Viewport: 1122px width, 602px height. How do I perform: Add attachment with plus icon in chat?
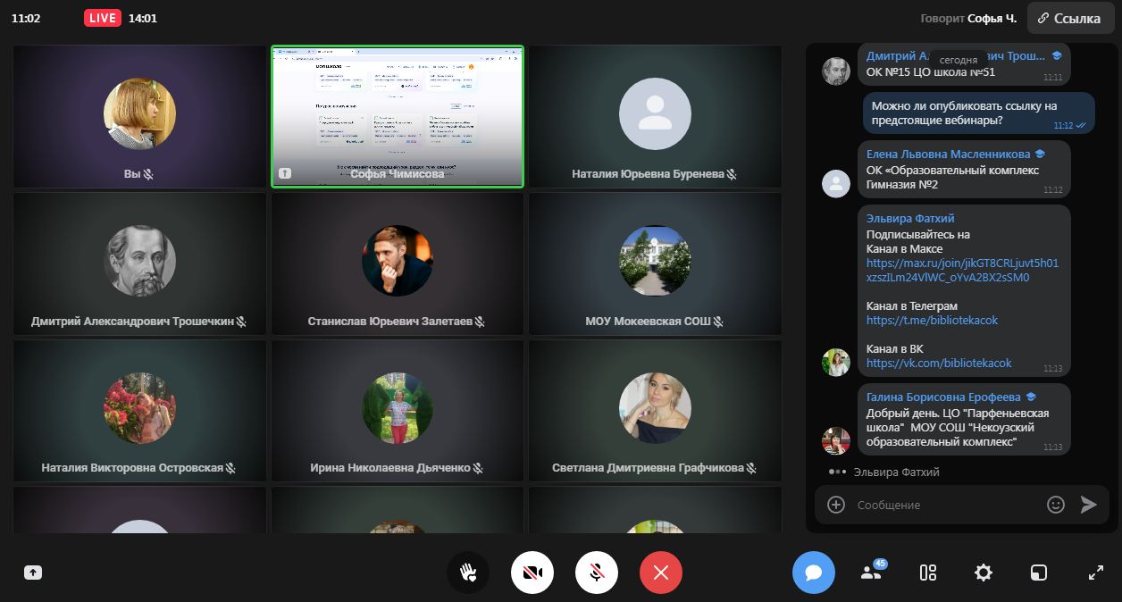836,505
